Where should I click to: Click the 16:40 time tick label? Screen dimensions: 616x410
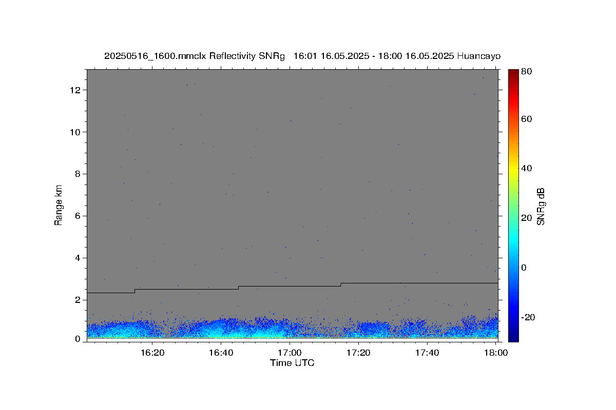click(x=221, y=353)
